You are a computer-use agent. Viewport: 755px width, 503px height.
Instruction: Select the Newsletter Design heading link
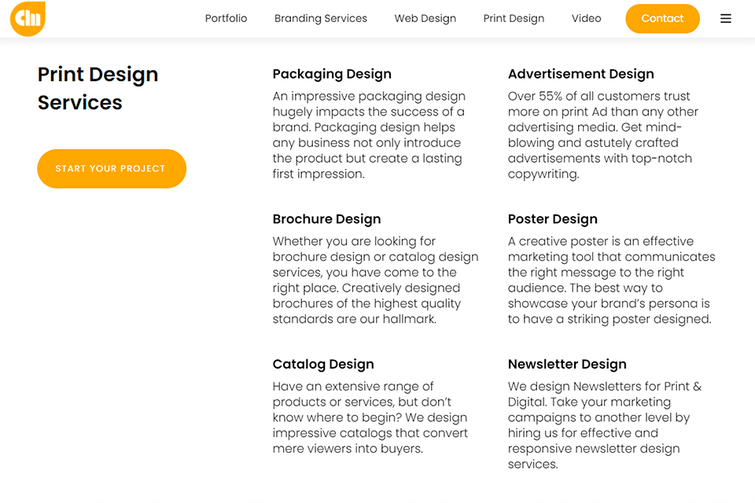[x=566, y=365]
